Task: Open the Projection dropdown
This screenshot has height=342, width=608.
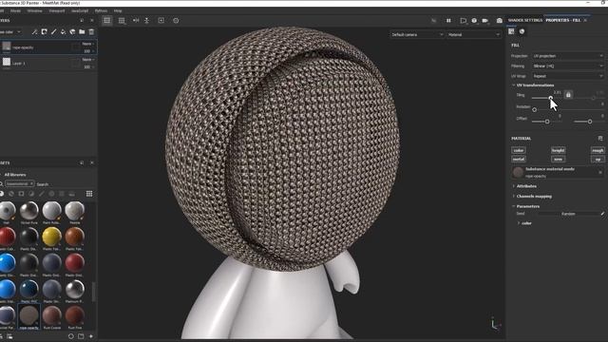Action: pyautogui.click(x=568, y=56)
